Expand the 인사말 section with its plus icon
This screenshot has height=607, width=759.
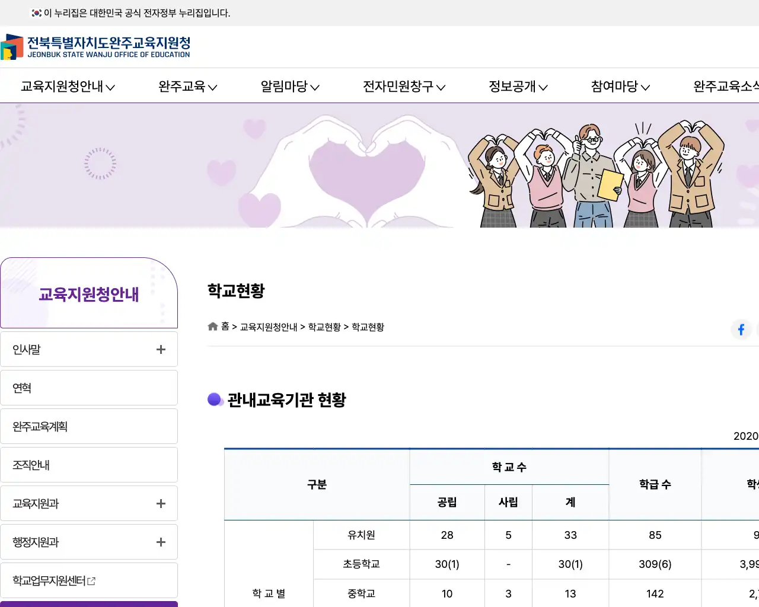point(160,349)
